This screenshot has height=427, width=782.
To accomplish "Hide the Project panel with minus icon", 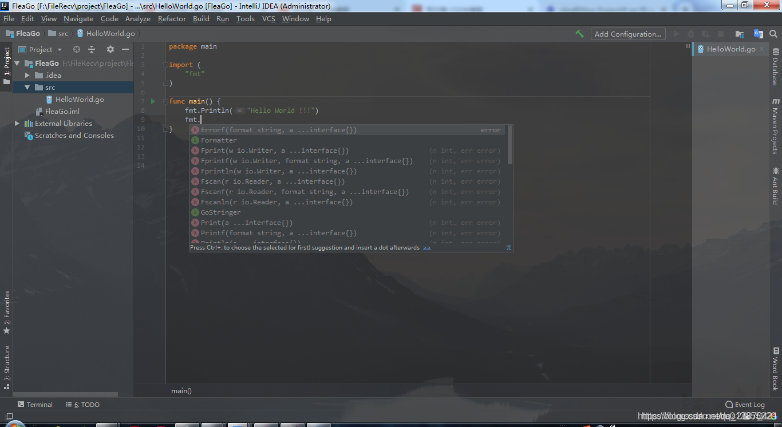I will (x=125, y=49).
